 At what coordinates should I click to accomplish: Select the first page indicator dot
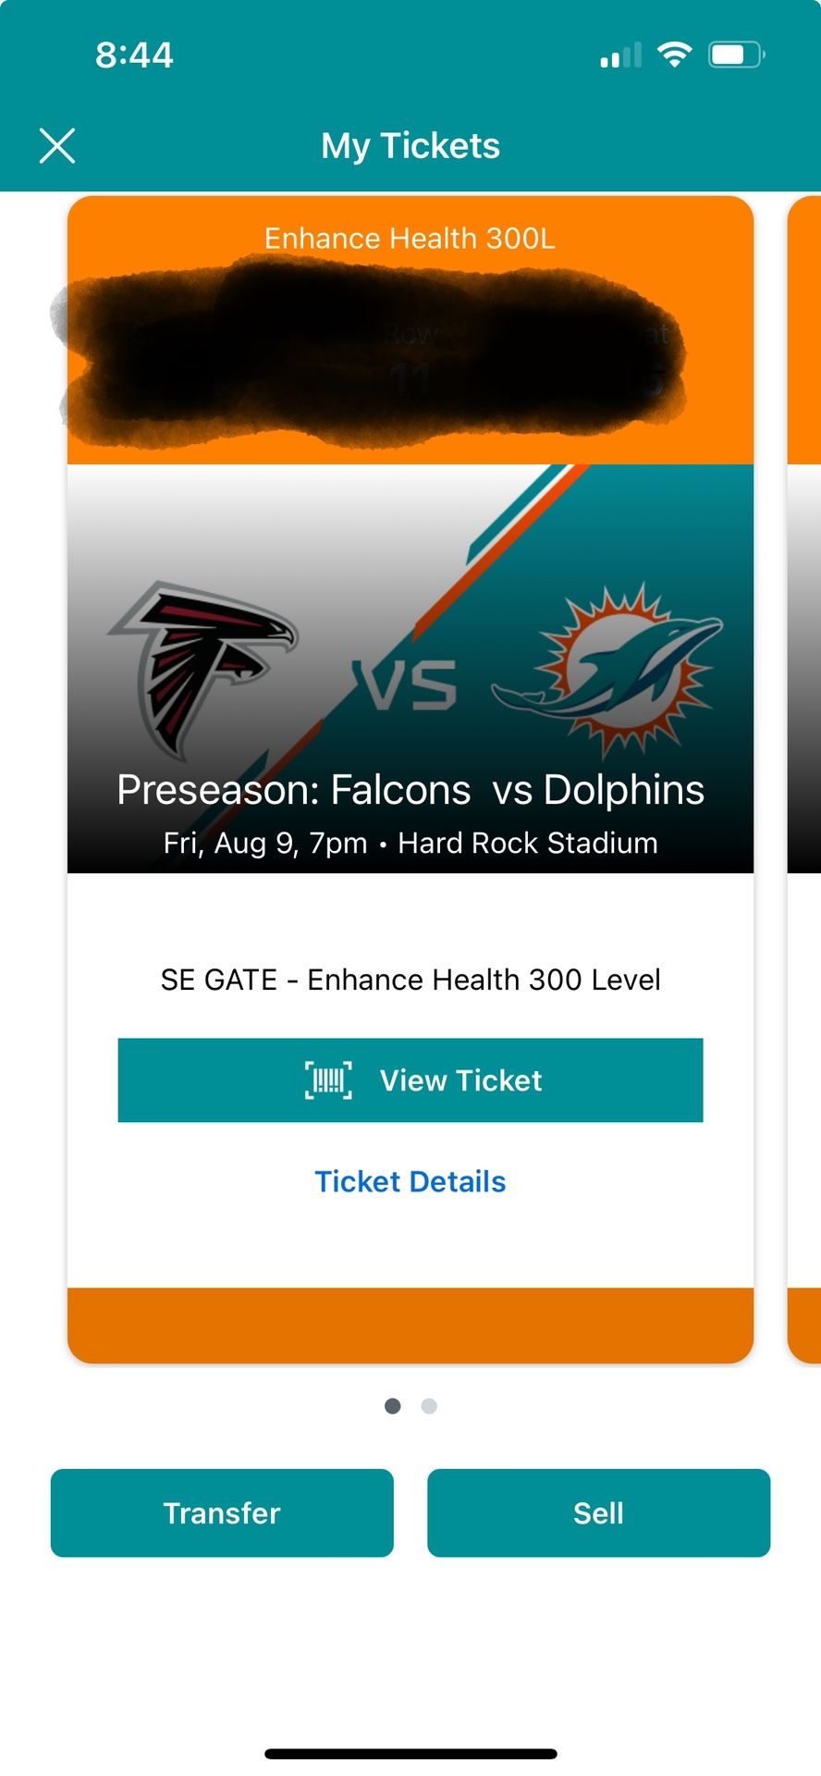pyautogui.click(x=393, y=1406)
